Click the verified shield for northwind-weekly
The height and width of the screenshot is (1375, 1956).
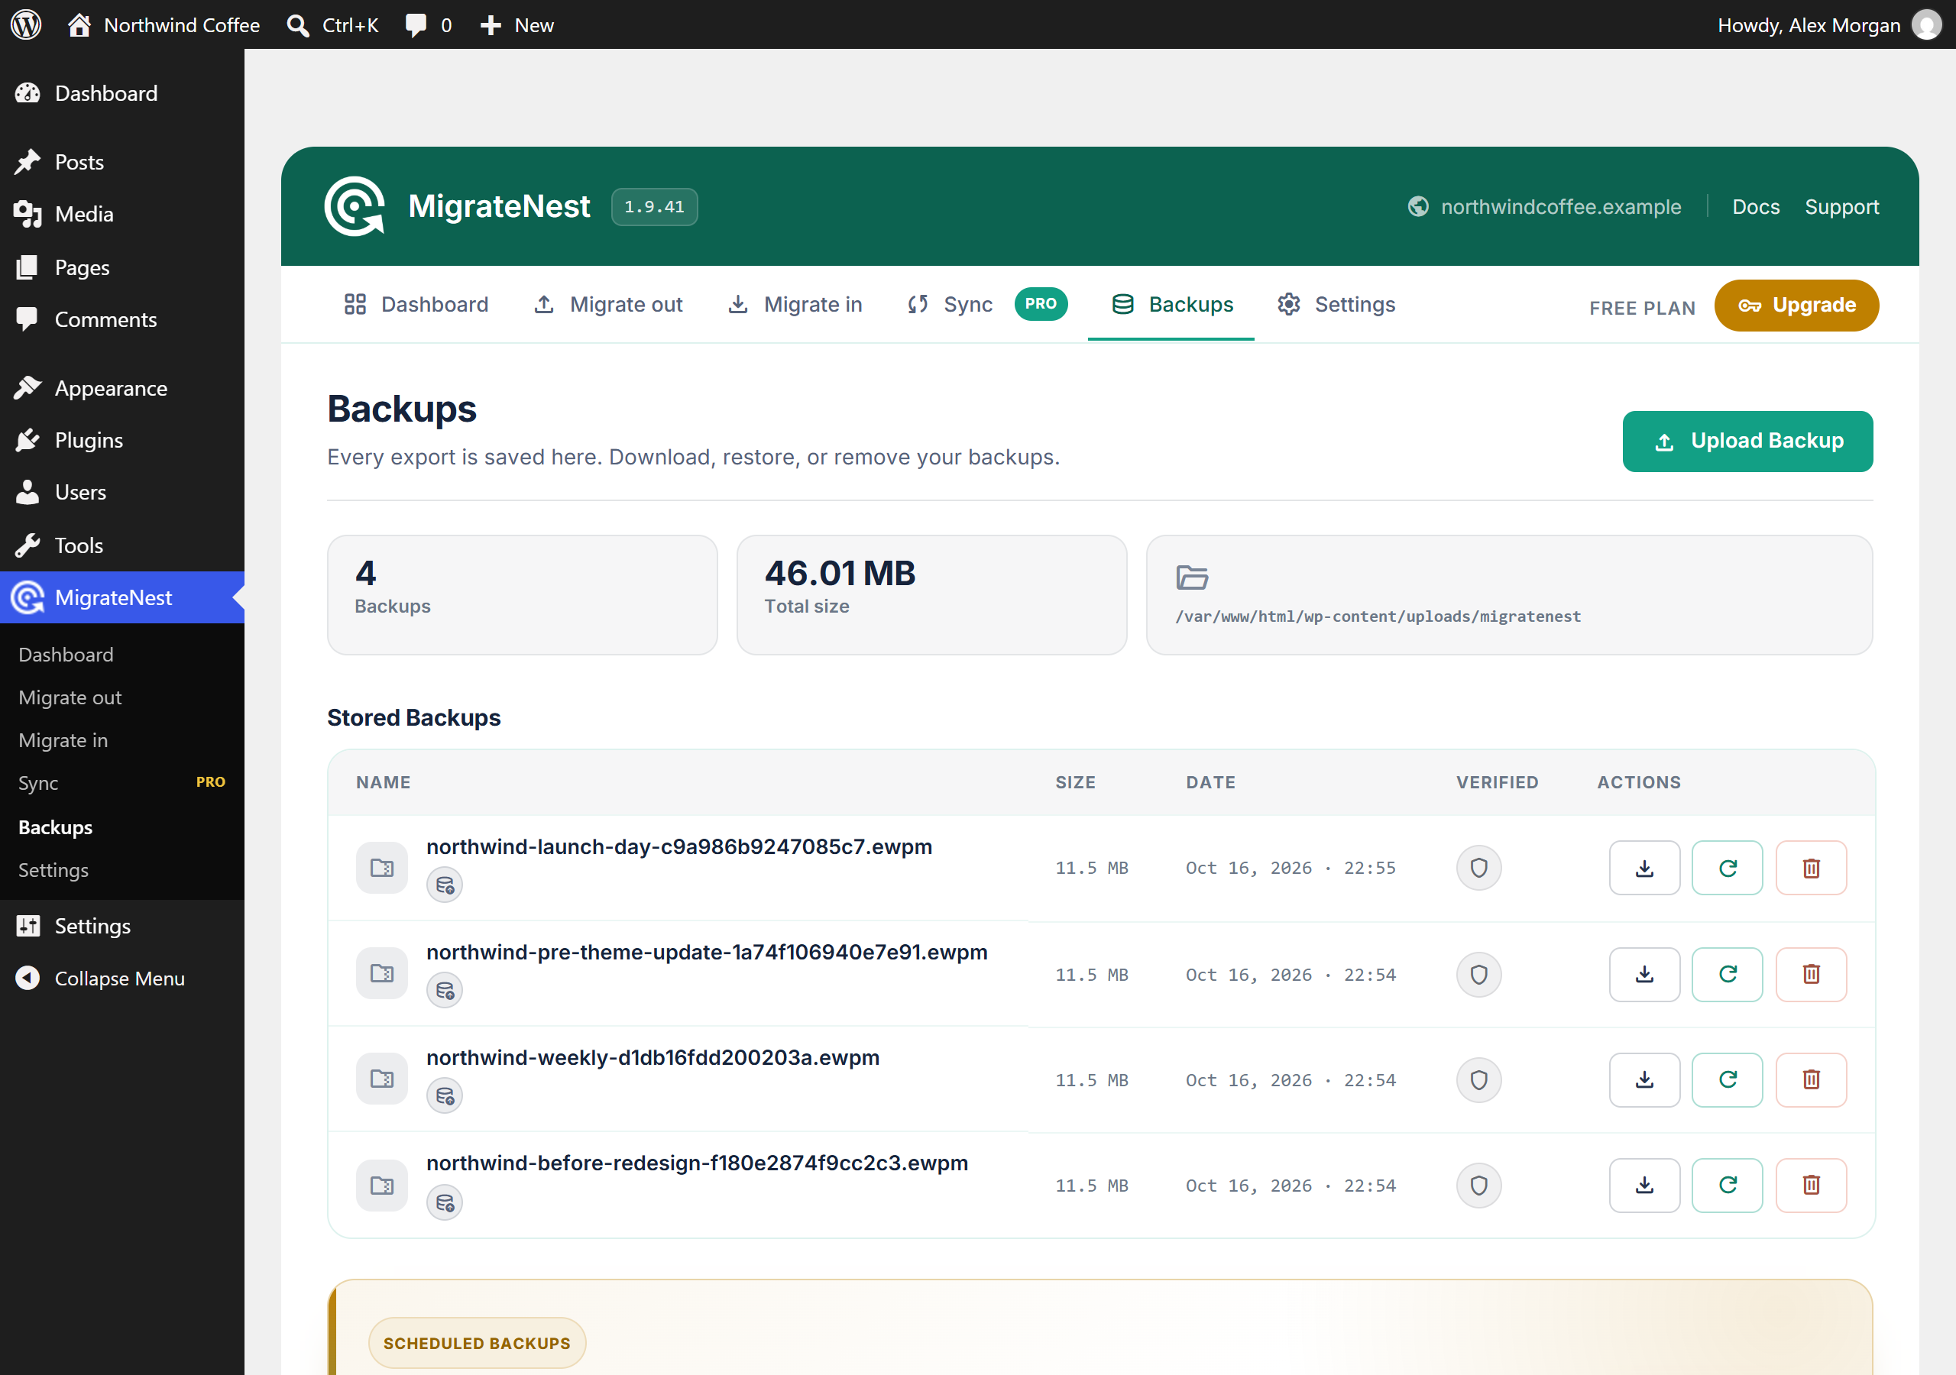pyautogui.click(x=1478, y=1079)
